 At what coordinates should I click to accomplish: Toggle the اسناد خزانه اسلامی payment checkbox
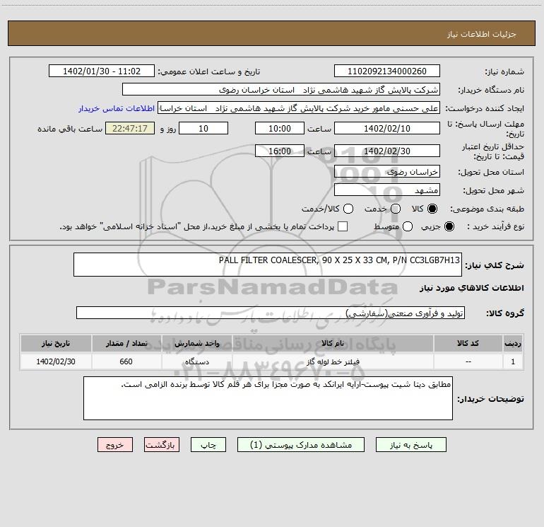[343, 227]
